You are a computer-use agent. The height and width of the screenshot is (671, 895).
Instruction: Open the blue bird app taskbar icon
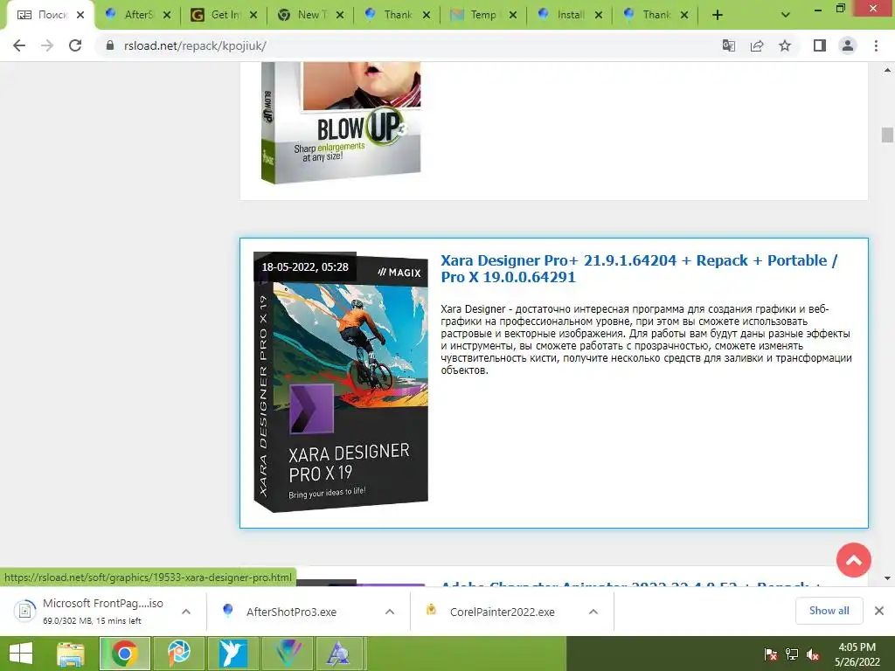pos(232,654)
